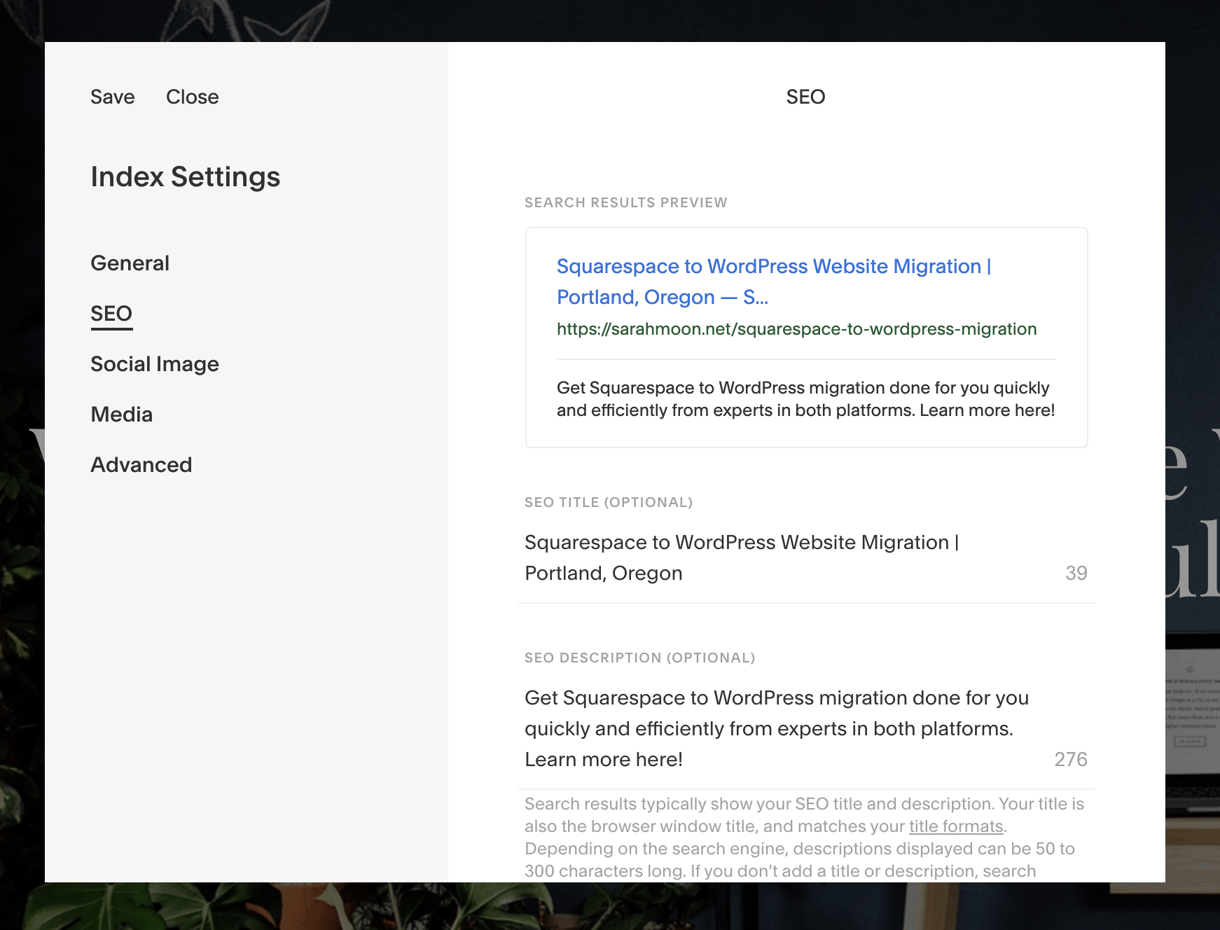Click the description character count 276
Screen dimensions: 1220x930
[1070, 759]
